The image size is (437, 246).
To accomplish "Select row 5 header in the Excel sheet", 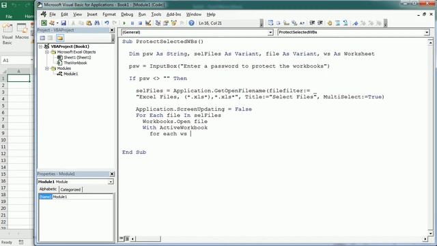I will coord(3,105).
